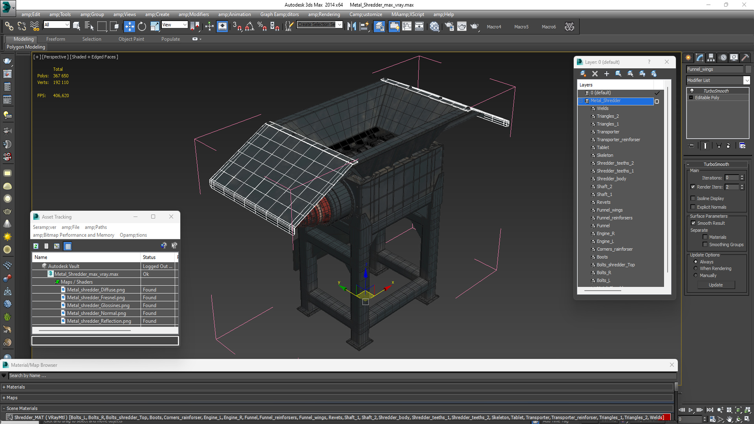Select When Rendering update option

tap(695, 269)
